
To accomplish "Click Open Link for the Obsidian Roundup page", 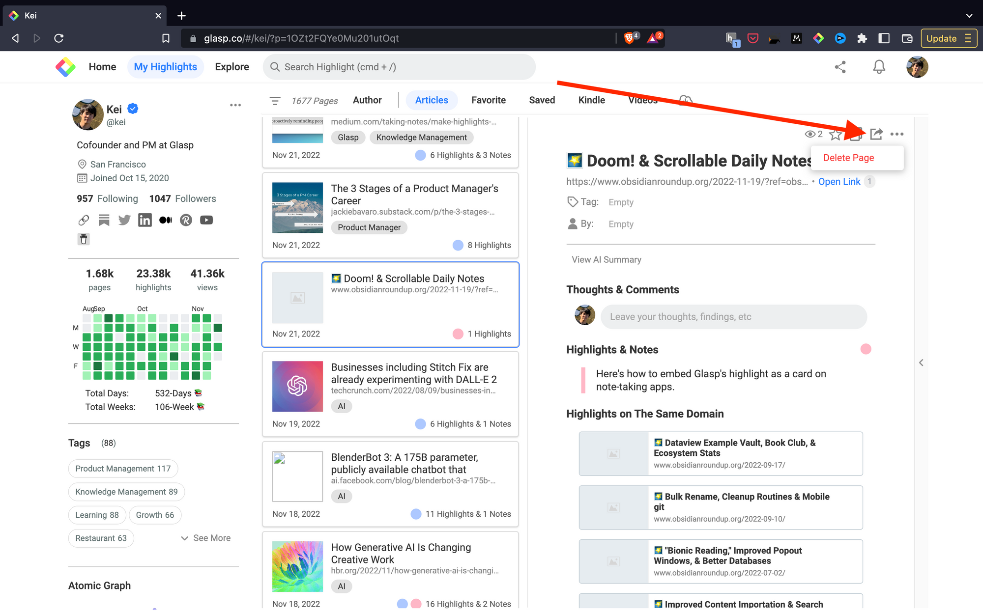I will 839,182.
